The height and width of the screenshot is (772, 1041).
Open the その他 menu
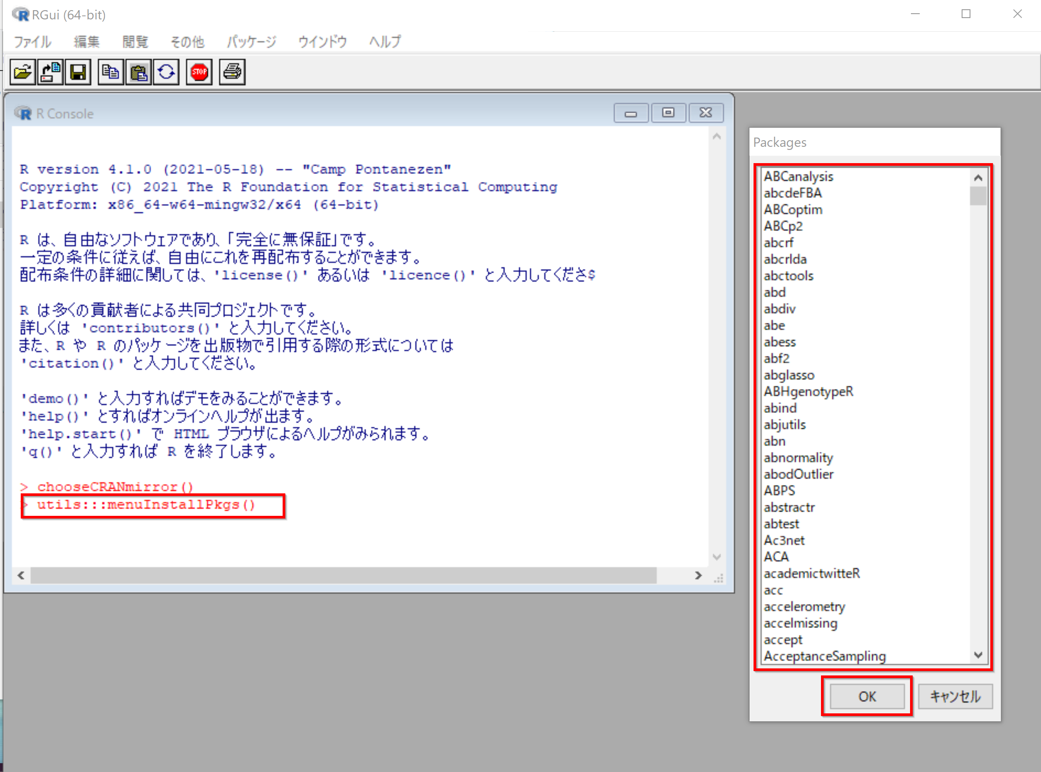(187, 42)
